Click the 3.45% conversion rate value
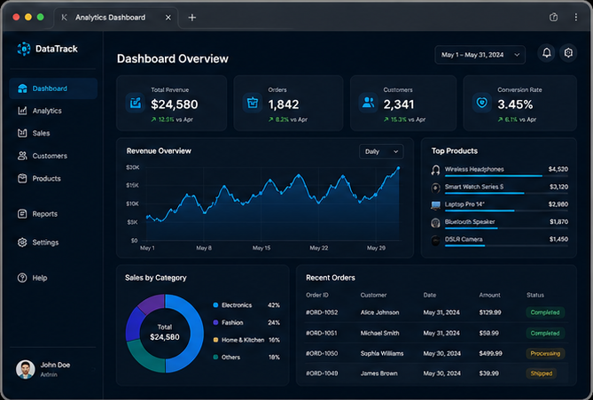 point(515,104)
